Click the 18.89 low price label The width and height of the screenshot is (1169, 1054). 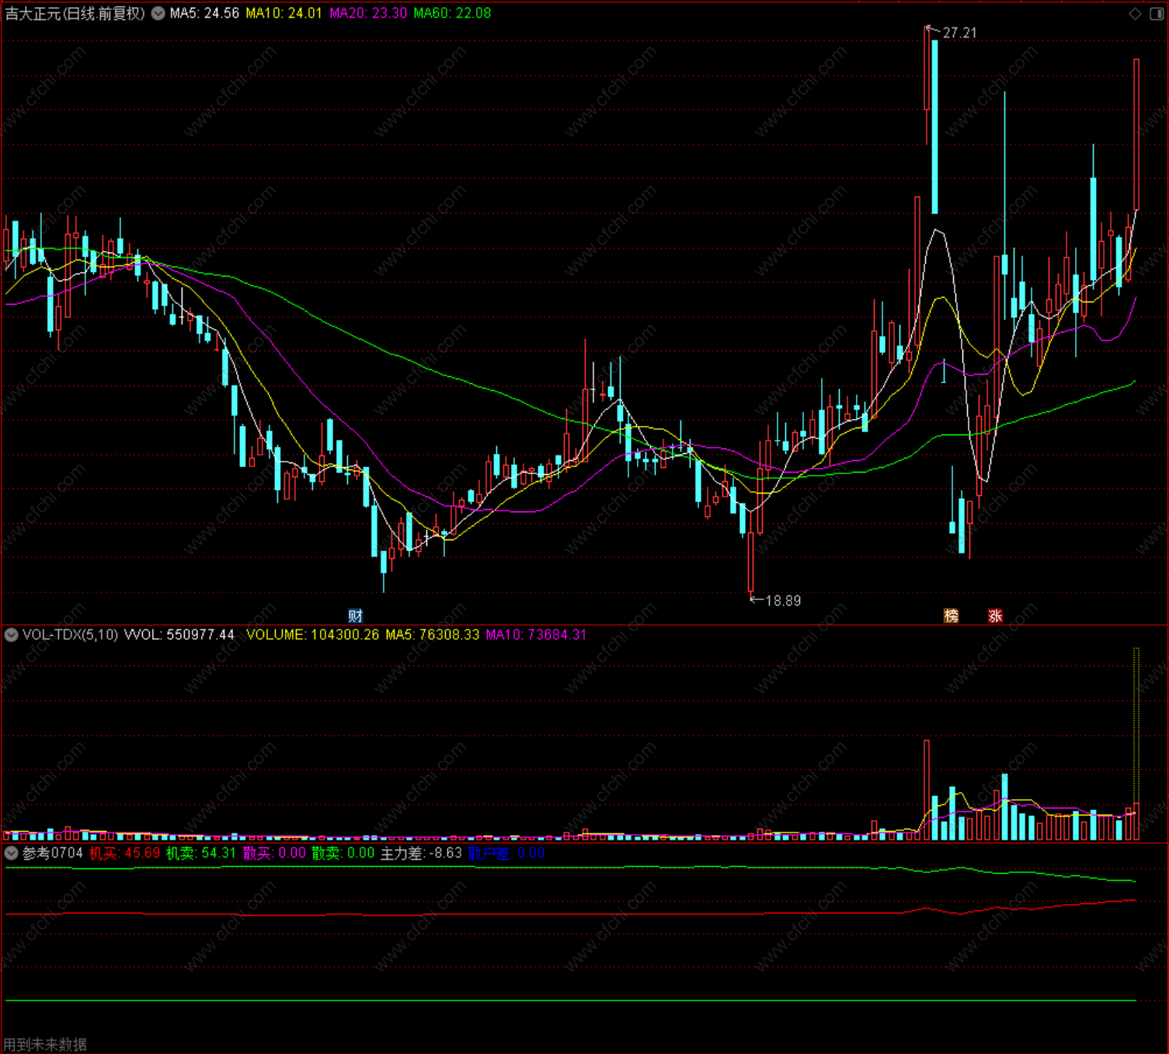[x=783, y=601]
